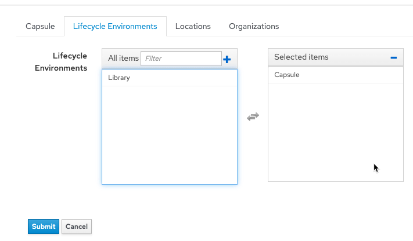Click empty space inside the Selected items list box
413x241 pixels.
pyautogui.click(x=335, y=133)
